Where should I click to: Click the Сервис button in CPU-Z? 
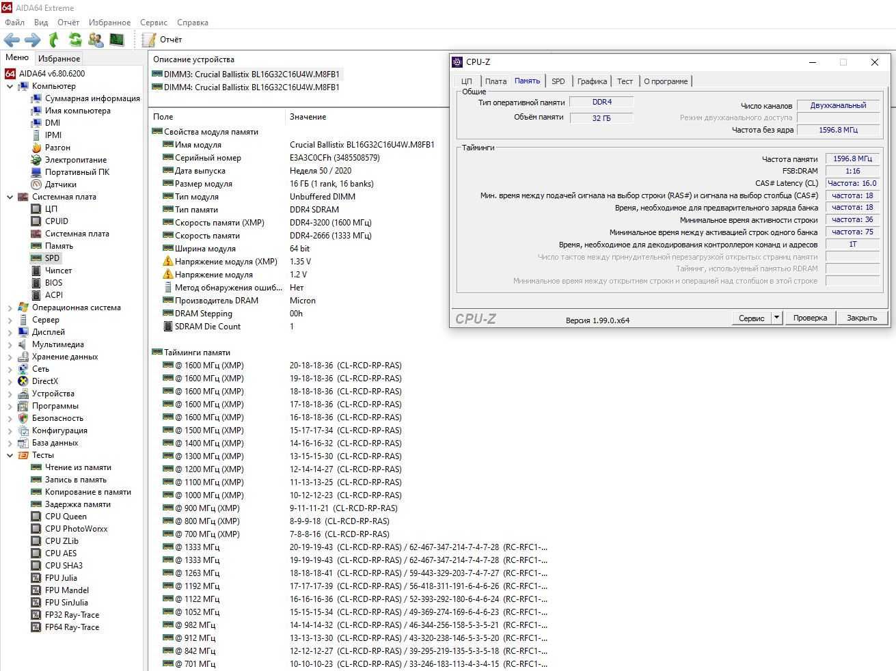[x=751, y=318]
